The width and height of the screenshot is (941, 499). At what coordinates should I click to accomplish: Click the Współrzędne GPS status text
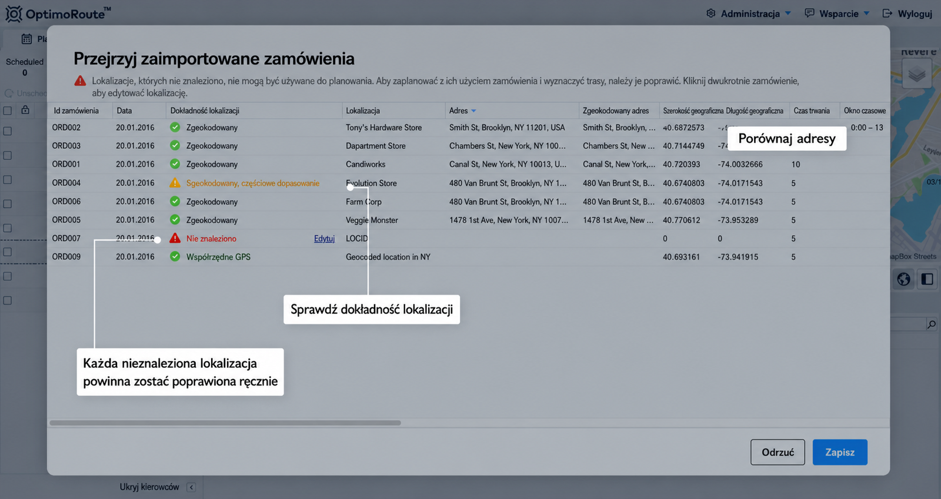point(218,257)
